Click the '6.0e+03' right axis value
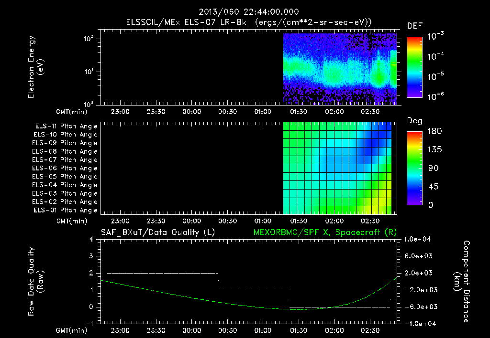The image size is (490, 338). coord(419,256)
